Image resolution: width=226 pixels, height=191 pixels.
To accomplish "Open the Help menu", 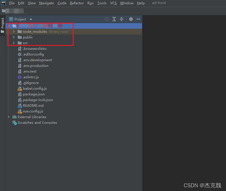I will (141, 3).
